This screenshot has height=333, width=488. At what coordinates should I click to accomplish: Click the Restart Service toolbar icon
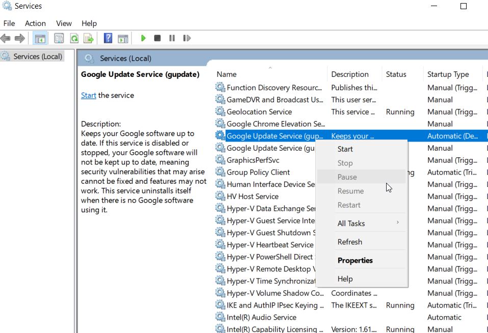[x=187, y=38]
